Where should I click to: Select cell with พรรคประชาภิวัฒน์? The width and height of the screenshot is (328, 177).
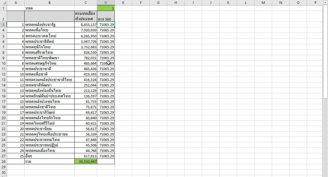pyautogui.click(x=49, y=112)
